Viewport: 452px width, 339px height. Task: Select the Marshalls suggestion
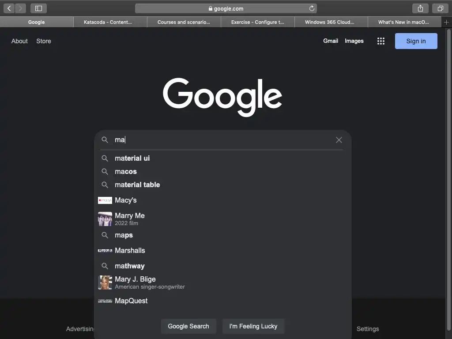coord(223,251)
